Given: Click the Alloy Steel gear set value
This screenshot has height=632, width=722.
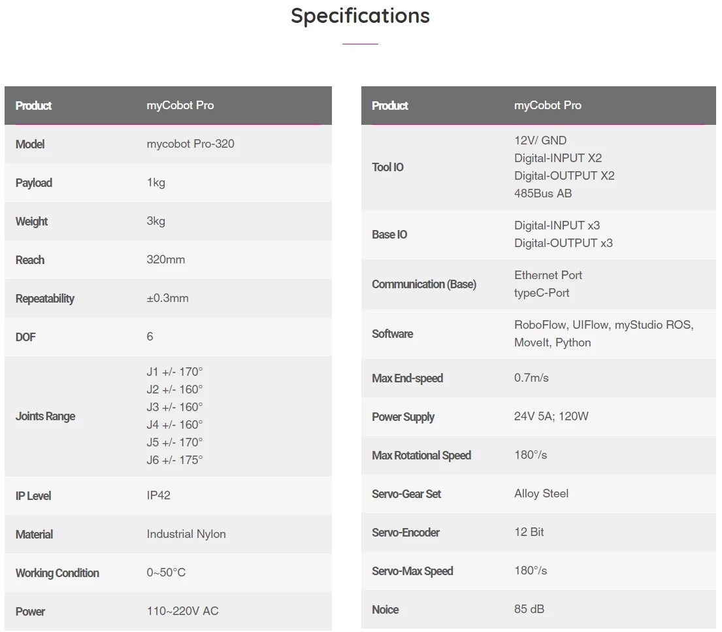Looking at the screenshot, I should (x=542, y=493).
